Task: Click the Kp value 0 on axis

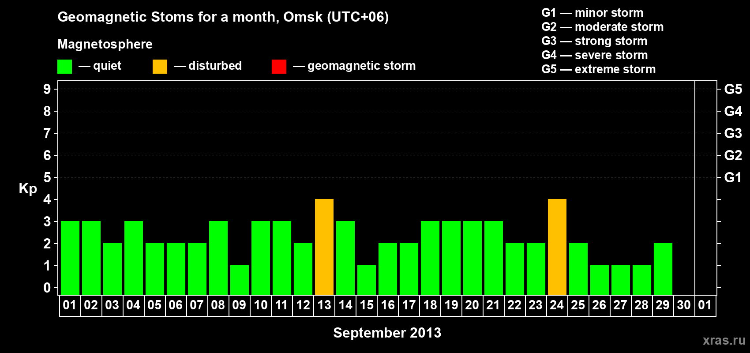Action: pos(47,288)
